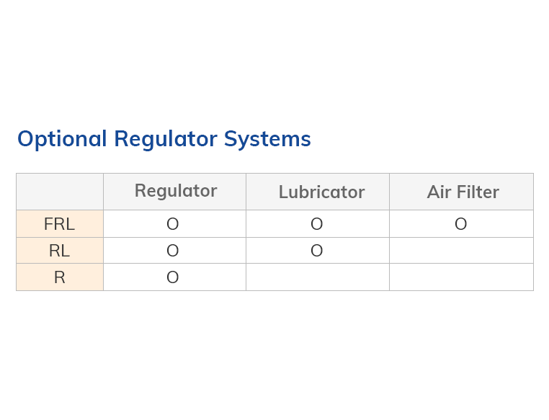Select the FRL row label
The height and width of the screenshot is (420, 549).
point(60,224)
